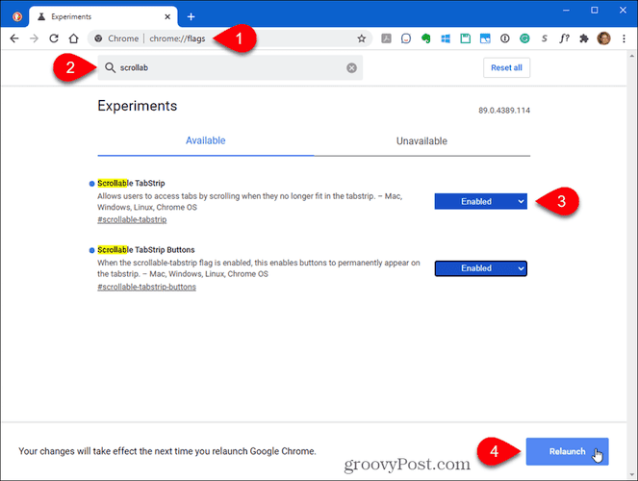Image resolution: width=638 pixels, height=481 pixels.
Task: Minimize the Chrome window
Action: (x=566, y=11)
